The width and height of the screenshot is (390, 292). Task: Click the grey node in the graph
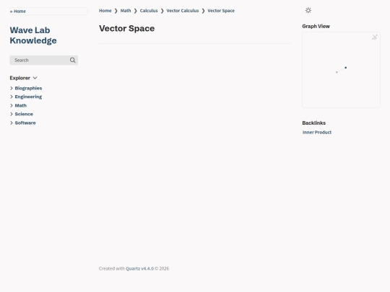point(337,72)
